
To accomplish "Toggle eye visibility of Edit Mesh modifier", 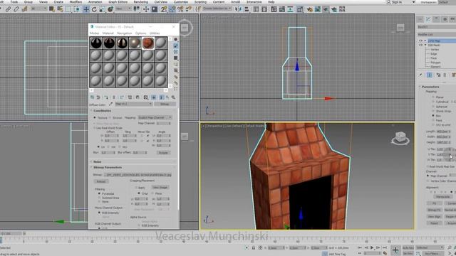I will pyautogui.click(x=420, y=46).
